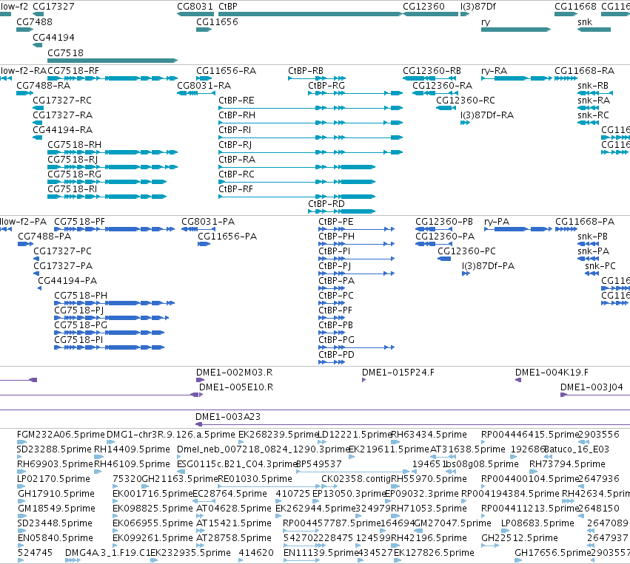This screenshot has height=564, width=630.
Task: Select the CK02358.contig EST label
Action: [x=356, y=479]
